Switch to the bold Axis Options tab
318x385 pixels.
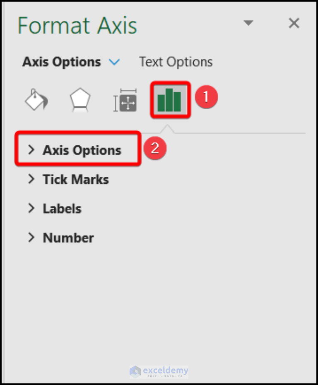coord(62,62)
